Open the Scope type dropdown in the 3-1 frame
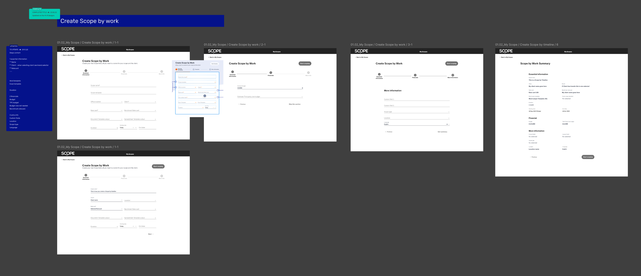 click(417, 112)
